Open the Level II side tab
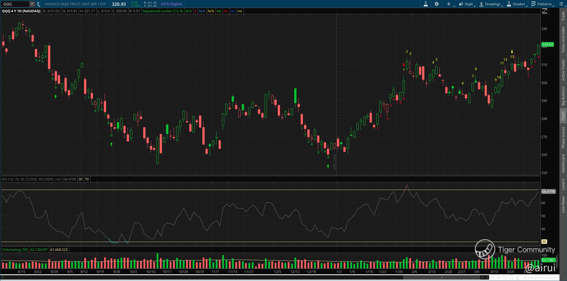The image size is (567, 281). tap(563, 184)
